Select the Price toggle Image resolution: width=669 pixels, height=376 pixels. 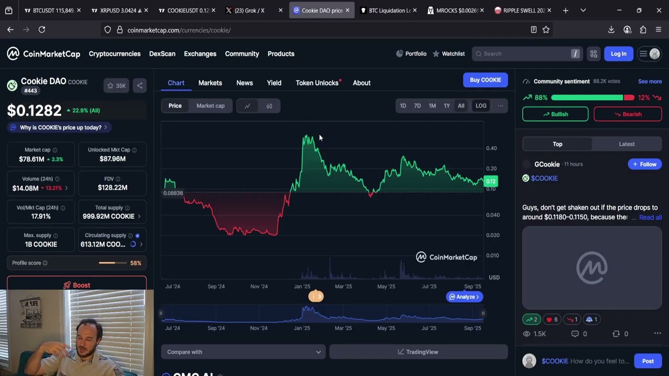pos(175,106)
